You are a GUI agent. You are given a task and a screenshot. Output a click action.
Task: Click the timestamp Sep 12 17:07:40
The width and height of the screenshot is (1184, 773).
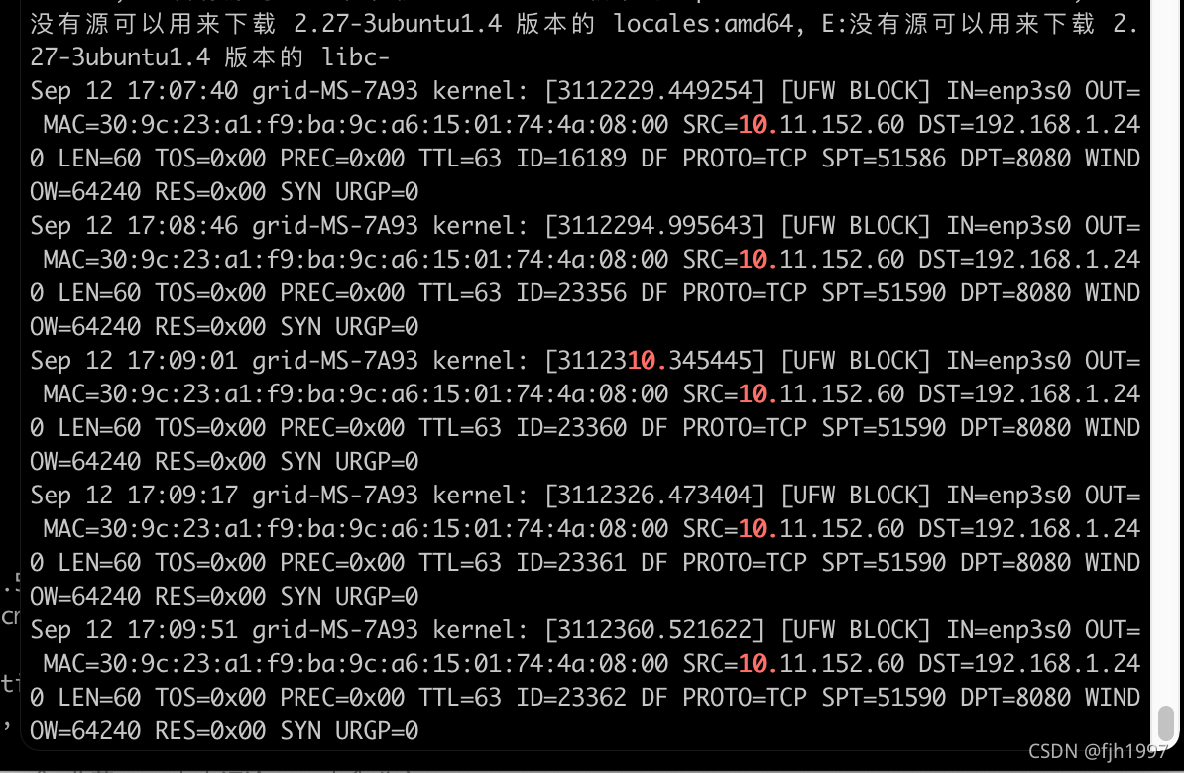click(135, 91)
